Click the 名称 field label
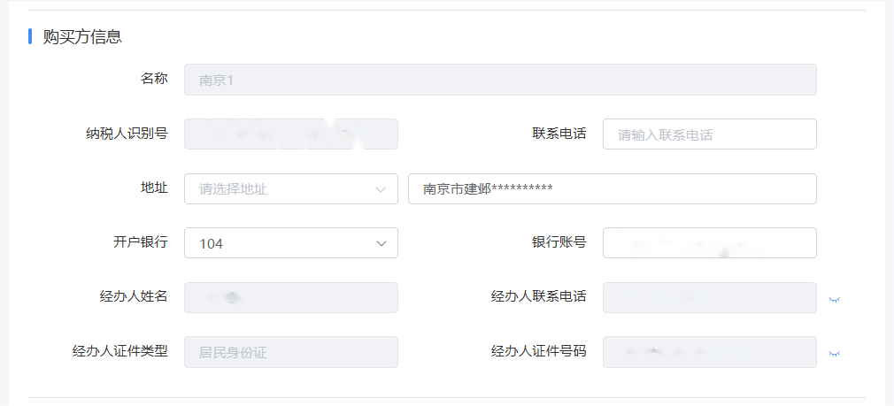Viewport: 894px width, 406px height. 154,79
